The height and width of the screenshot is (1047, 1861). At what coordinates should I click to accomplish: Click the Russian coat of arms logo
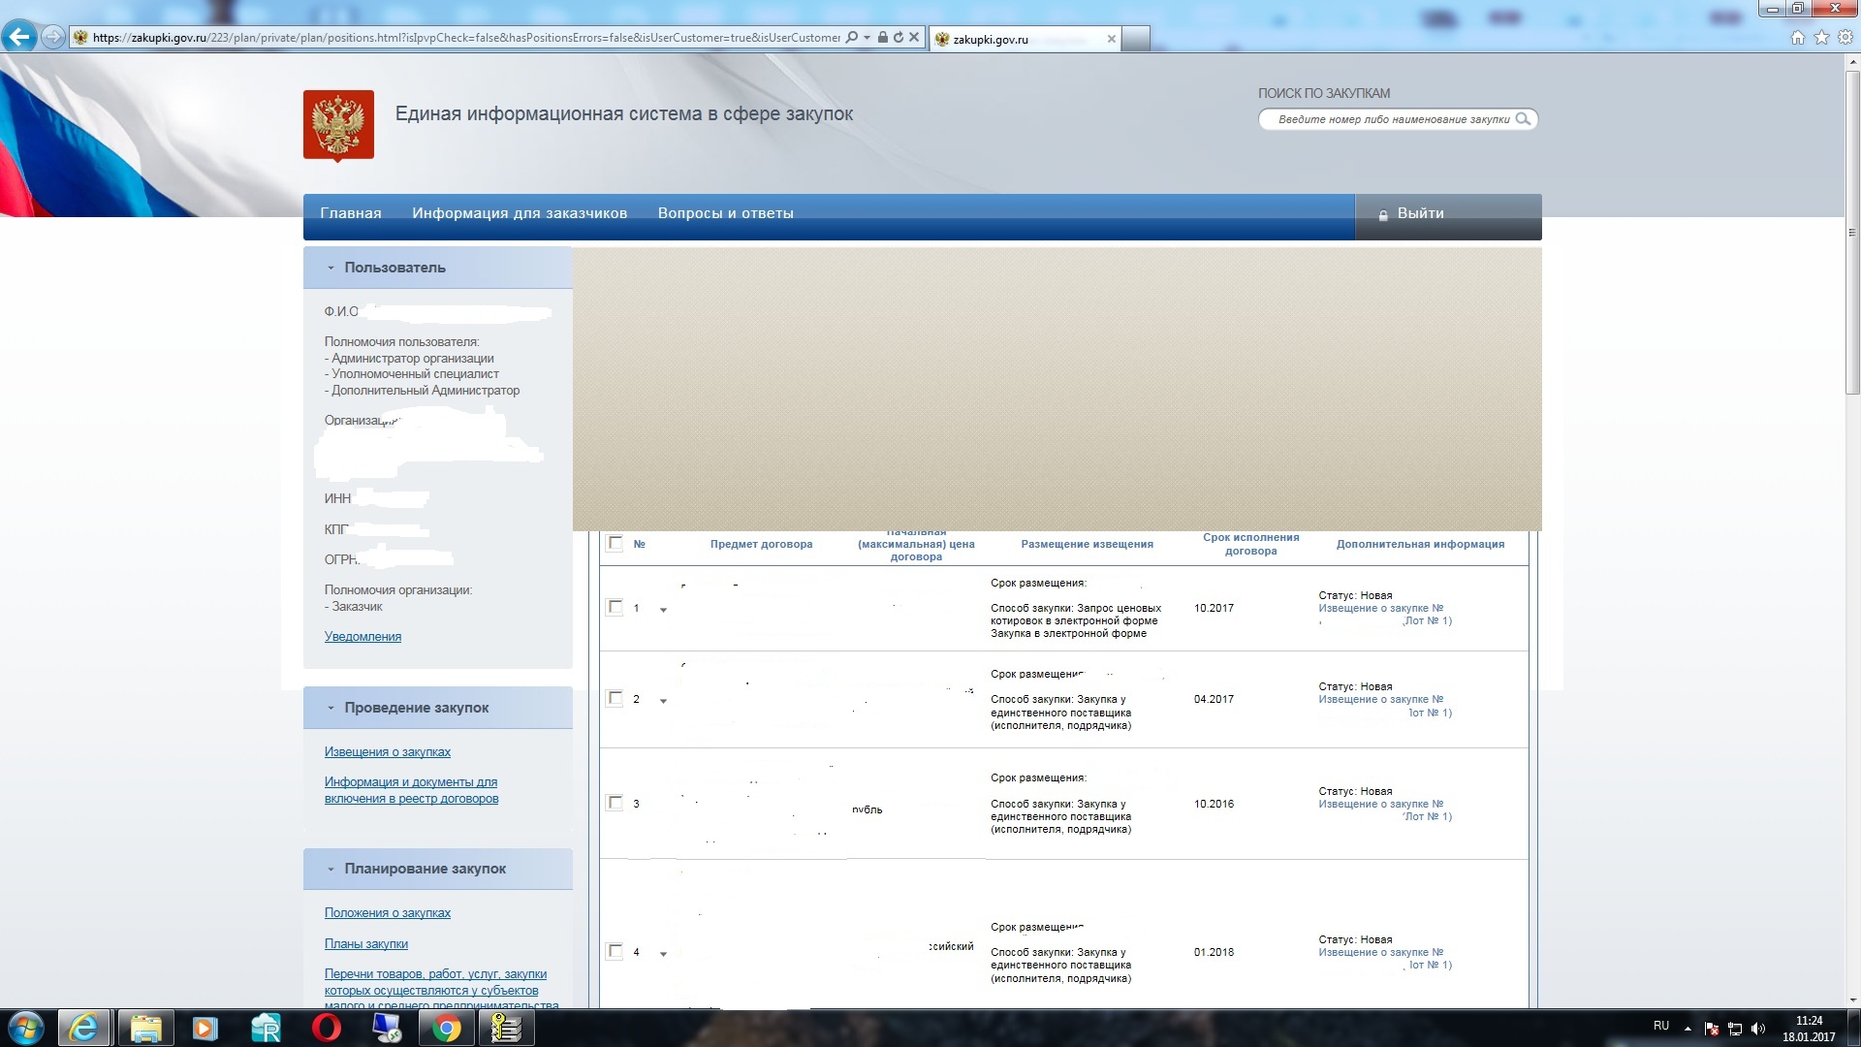(x=338, y=125)
